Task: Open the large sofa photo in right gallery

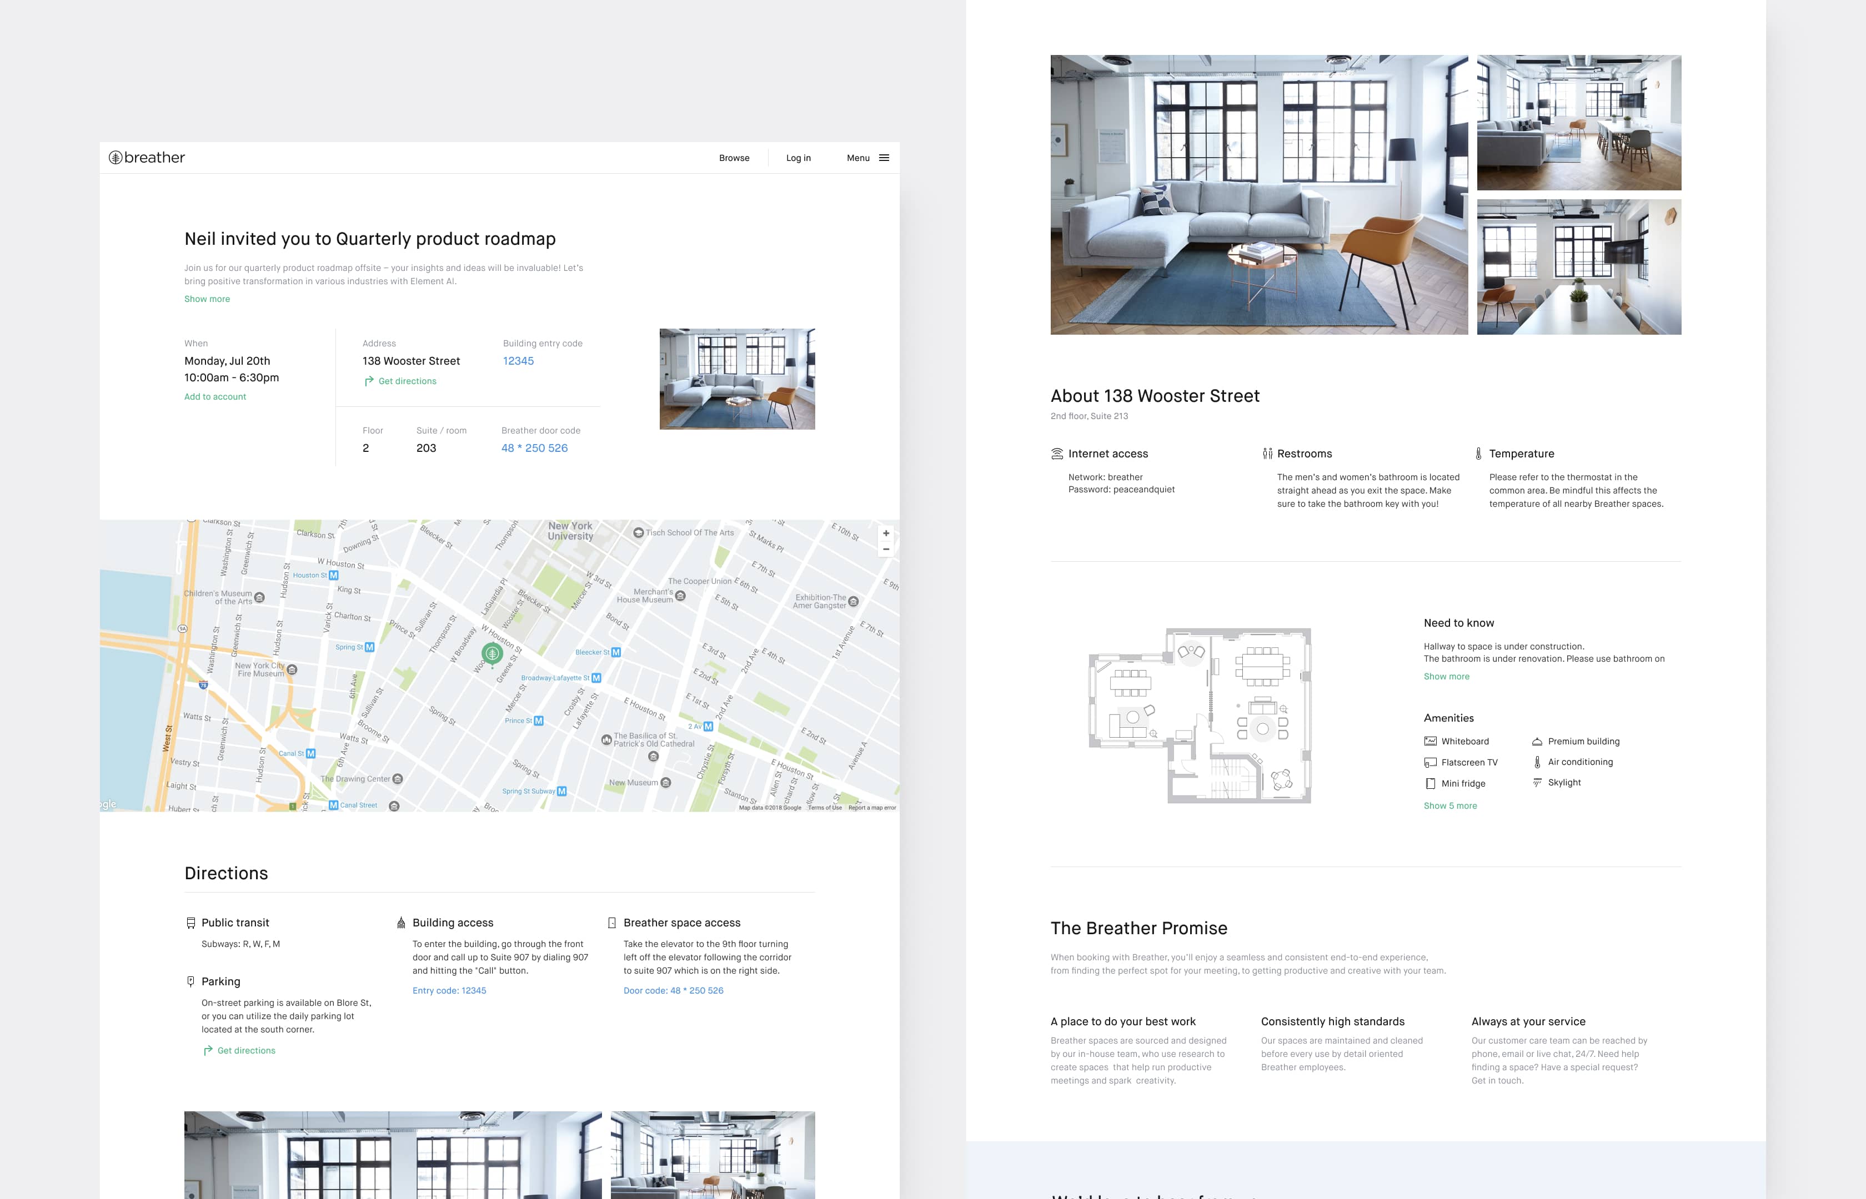Action: point(1258,195)
